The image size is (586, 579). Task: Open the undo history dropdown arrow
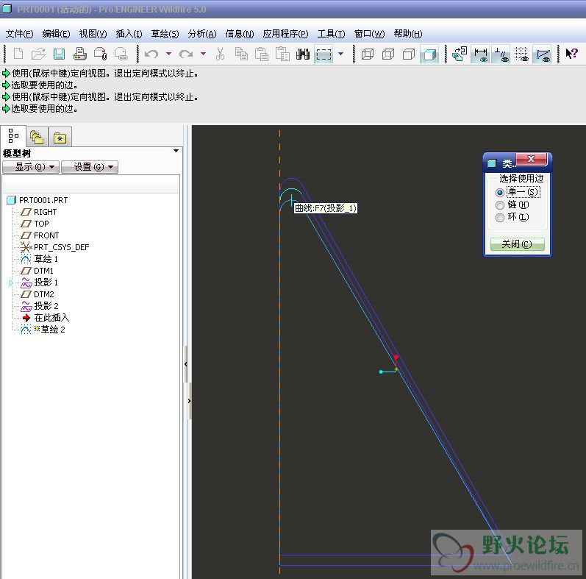(x=168, y=54)
